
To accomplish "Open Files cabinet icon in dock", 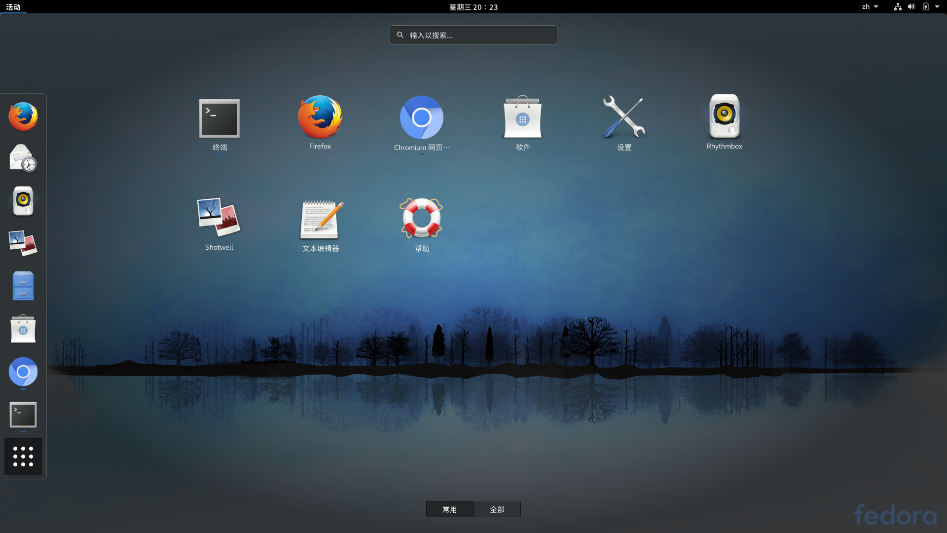I will click(x=23, y=286).
